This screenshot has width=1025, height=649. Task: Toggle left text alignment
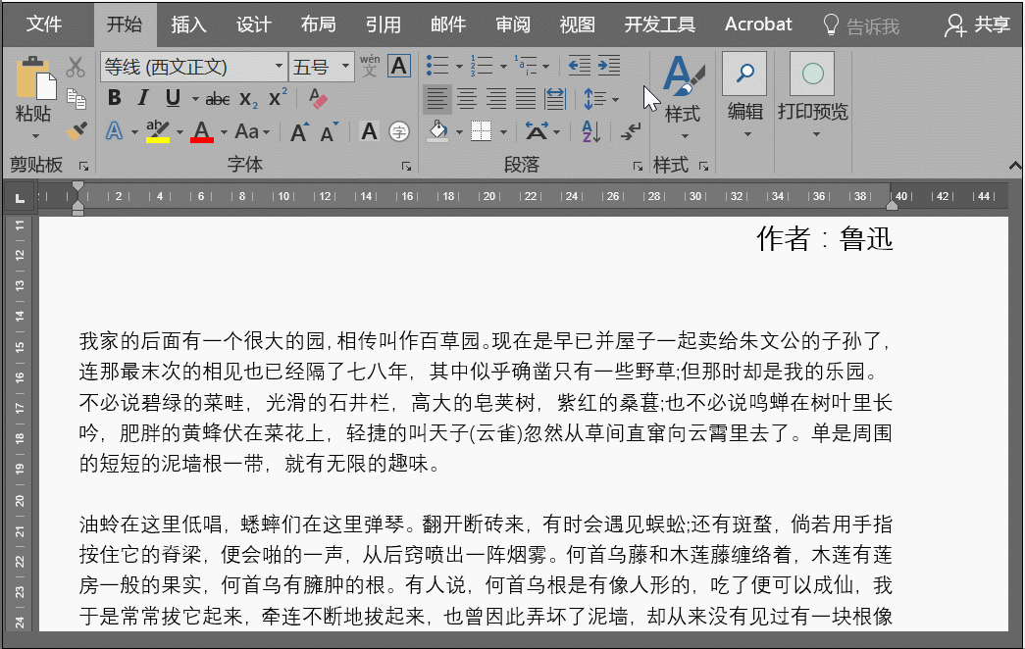[x=436, y=99]
